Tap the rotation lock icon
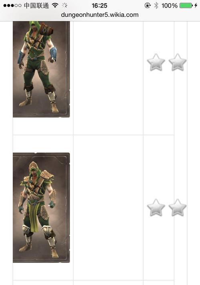Viewport: 200px width, 285px height. (148, 6)
